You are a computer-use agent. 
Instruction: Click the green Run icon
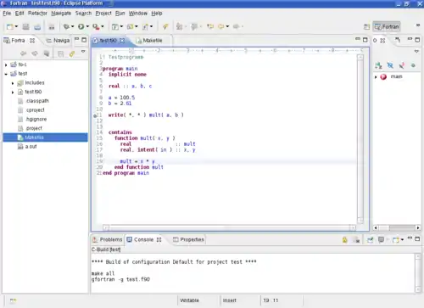coord(81,26)
